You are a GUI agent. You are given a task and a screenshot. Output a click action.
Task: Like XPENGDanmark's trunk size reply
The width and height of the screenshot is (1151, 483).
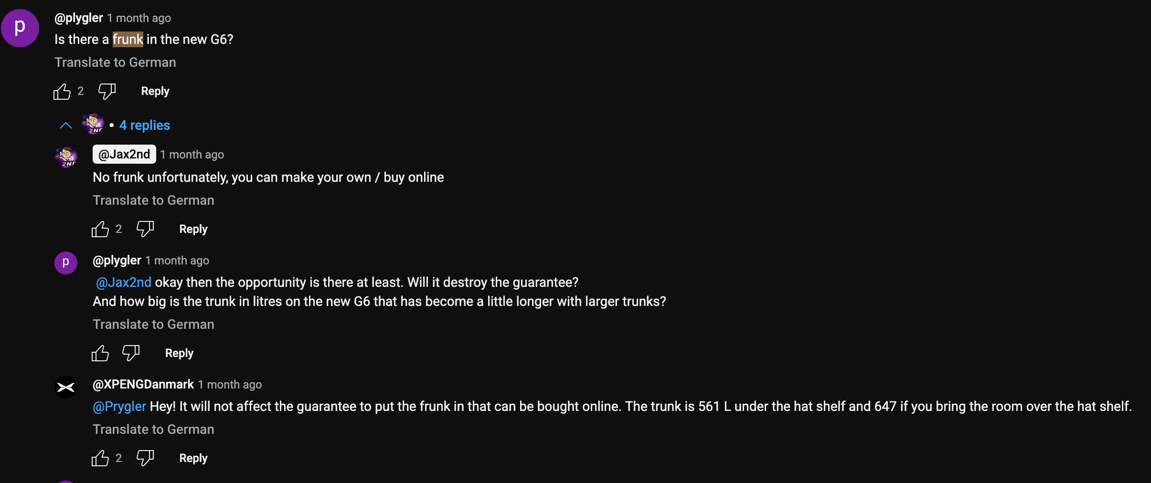tap(100, 458)
